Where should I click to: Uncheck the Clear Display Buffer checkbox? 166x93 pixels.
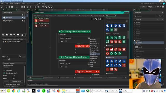point(4,73)
